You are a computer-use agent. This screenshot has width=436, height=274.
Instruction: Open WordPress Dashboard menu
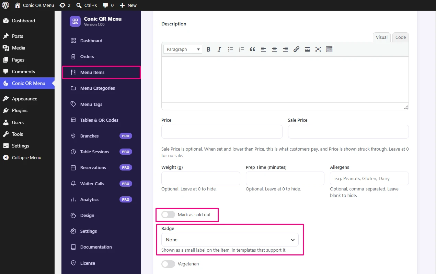point(27,21)
